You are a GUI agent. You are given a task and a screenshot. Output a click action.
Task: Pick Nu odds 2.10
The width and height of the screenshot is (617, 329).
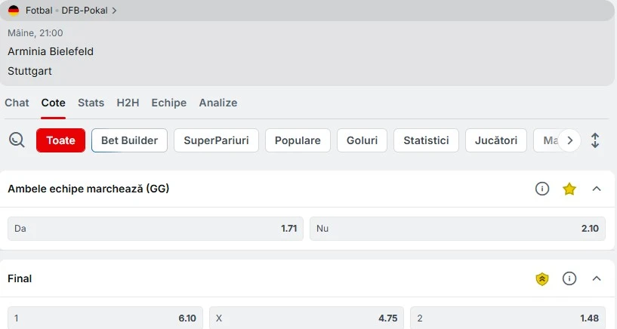(457, 229)
